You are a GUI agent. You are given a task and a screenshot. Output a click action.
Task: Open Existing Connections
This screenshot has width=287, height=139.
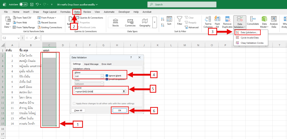pyautogui.click(x=50, y=28)
